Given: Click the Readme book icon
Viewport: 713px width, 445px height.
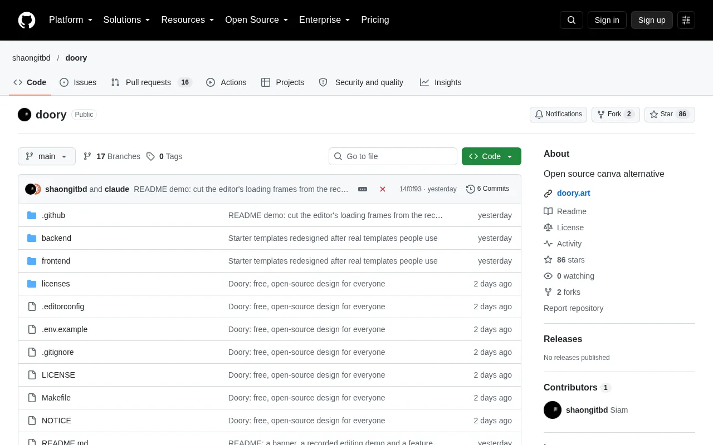Looking at the screenshot, I should tap(548, 211).
